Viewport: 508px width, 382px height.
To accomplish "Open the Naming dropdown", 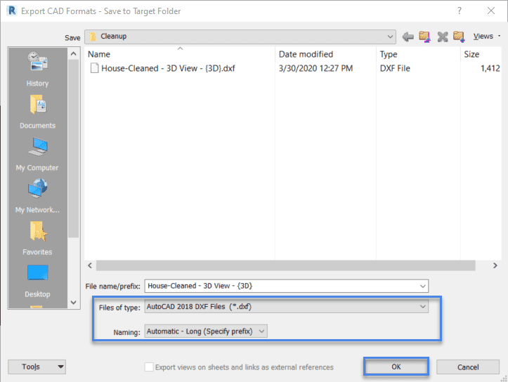I will (206, 331).
